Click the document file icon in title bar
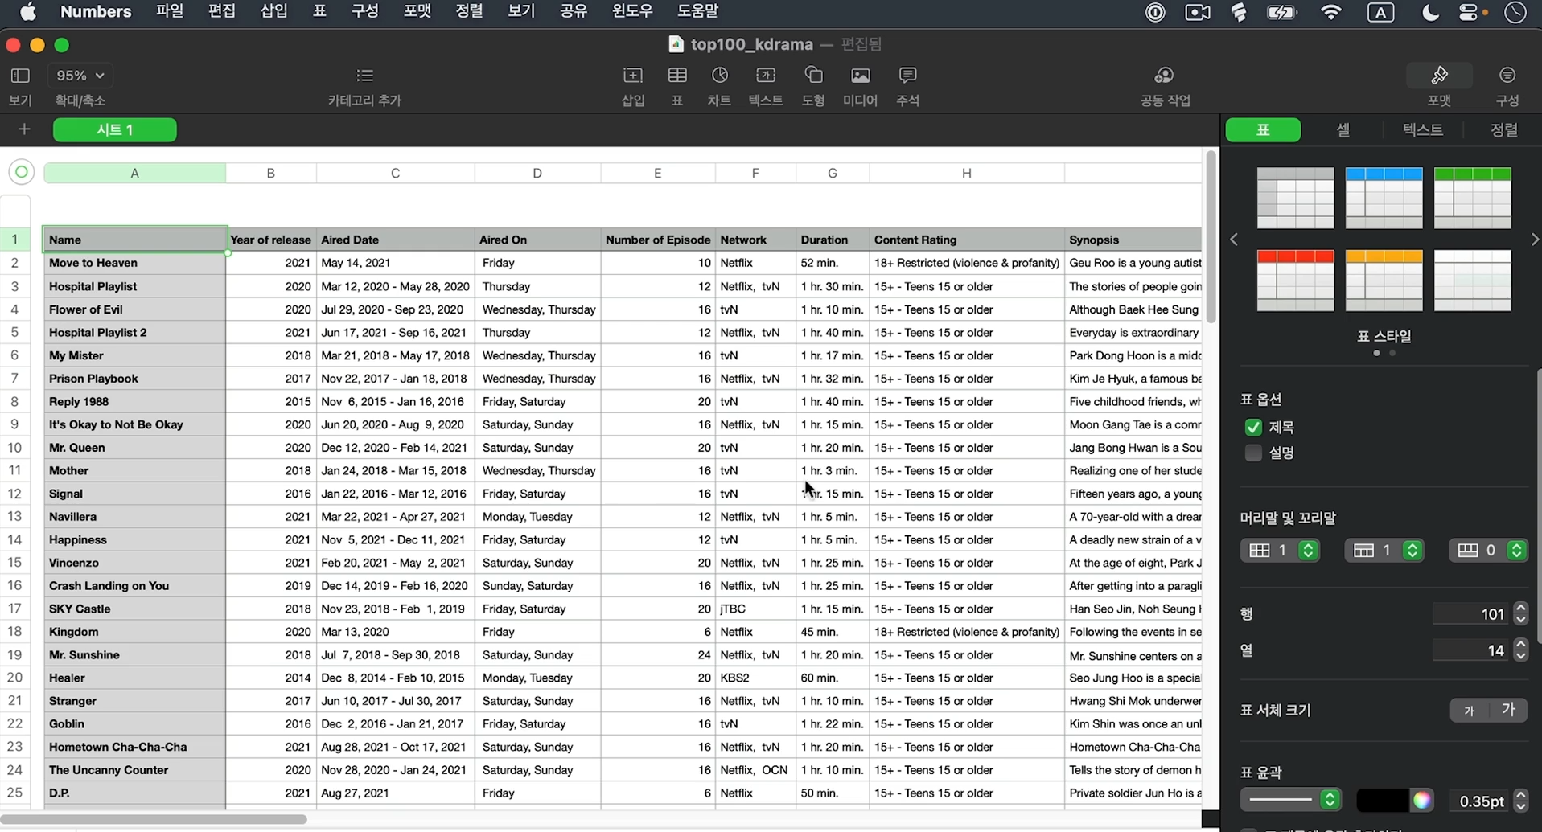Screen dimensions: 1542x832 [x=676, y=44]
